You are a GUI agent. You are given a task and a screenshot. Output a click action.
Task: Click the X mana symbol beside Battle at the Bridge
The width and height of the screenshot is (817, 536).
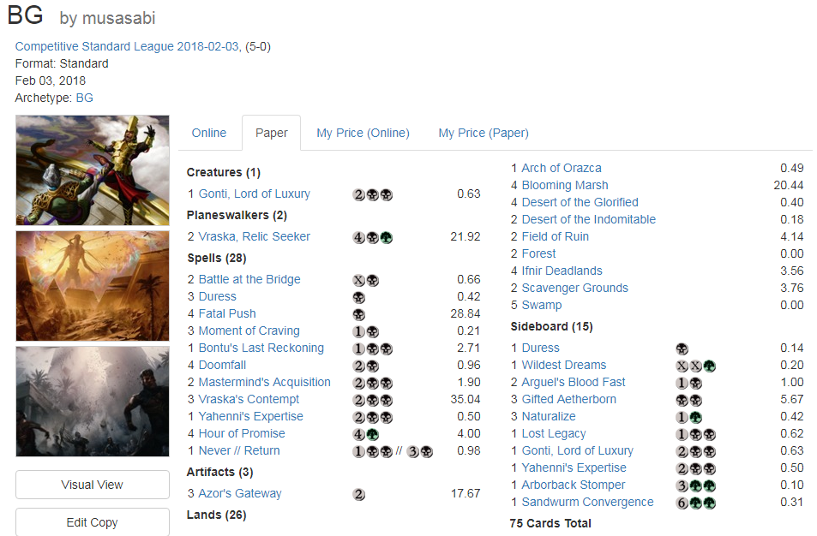click(359, 281)
